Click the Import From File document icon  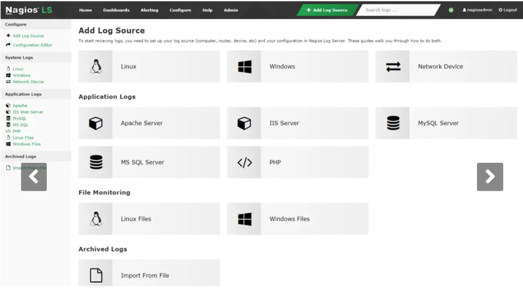96,275
